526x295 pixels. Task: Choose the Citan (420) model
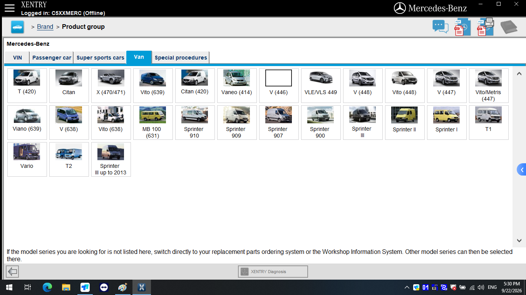click(195, 86)
